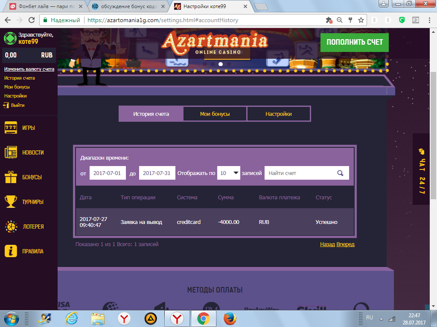Open the НОВОСТИ newspaper icon
Screen dimensions: 437x327
pos(11,152)
